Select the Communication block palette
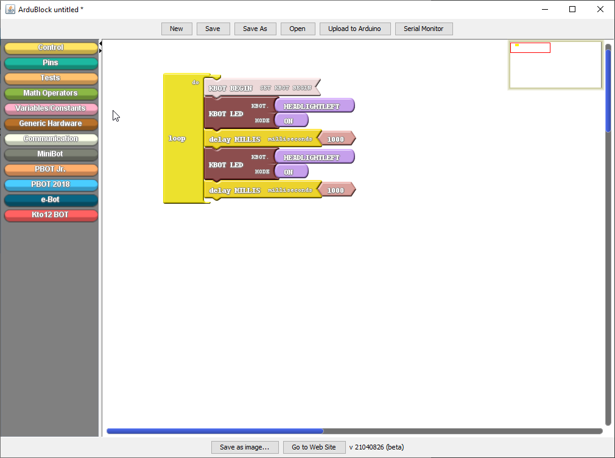This screenshot has height=458, width=615. (51, 138)
